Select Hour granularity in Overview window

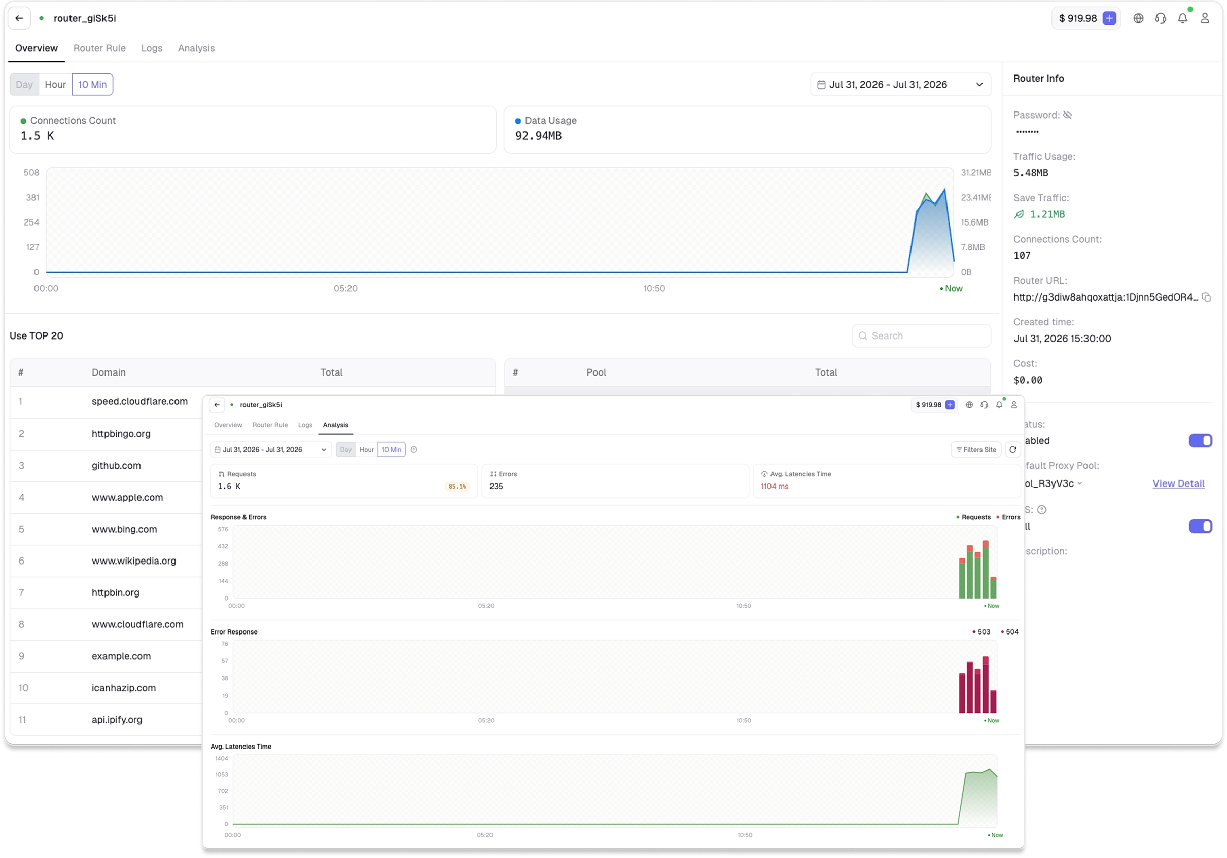tap(56, 84)
